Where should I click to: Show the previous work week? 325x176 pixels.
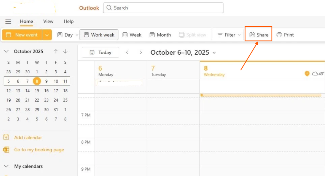(x=127, y=53)
